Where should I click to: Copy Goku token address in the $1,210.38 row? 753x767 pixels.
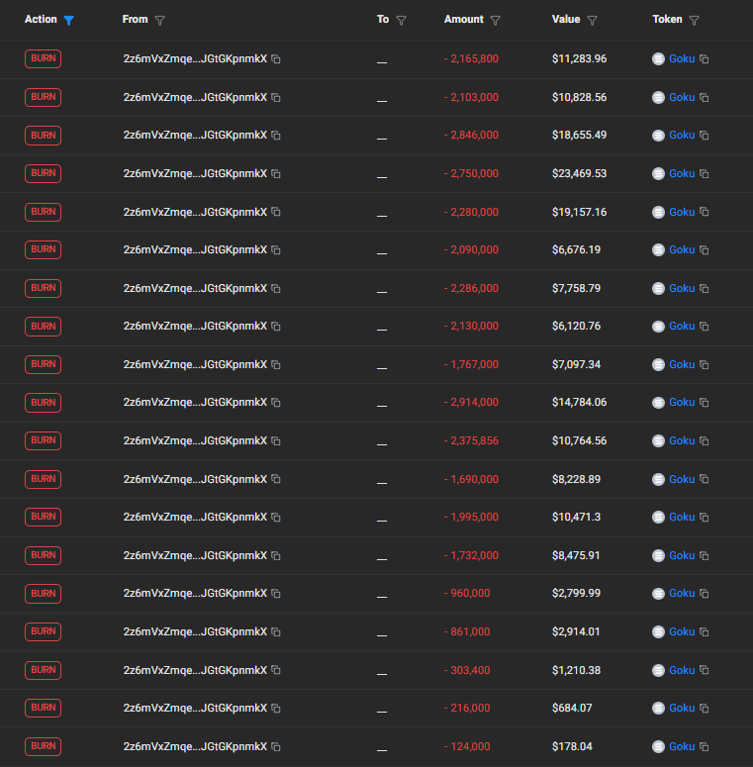pyautogui.click(x=705, y=670)
